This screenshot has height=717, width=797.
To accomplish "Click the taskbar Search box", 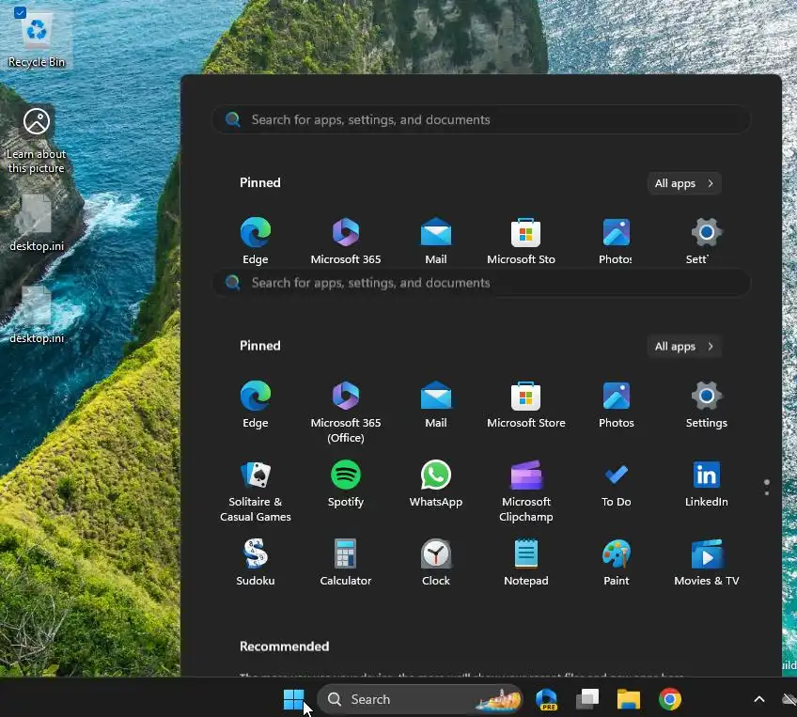I will tap(420, 699).
